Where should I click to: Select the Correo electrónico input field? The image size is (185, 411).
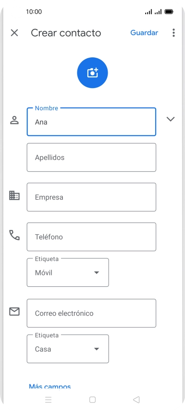pyautogui.click(x=91, y=313)
